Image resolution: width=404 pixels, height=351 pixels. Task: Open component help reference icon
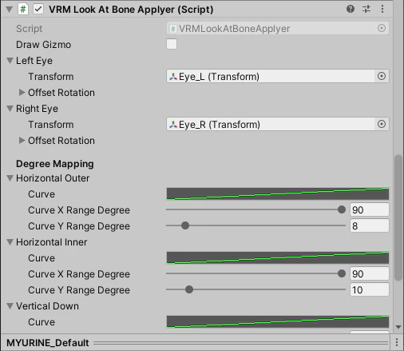351,9
